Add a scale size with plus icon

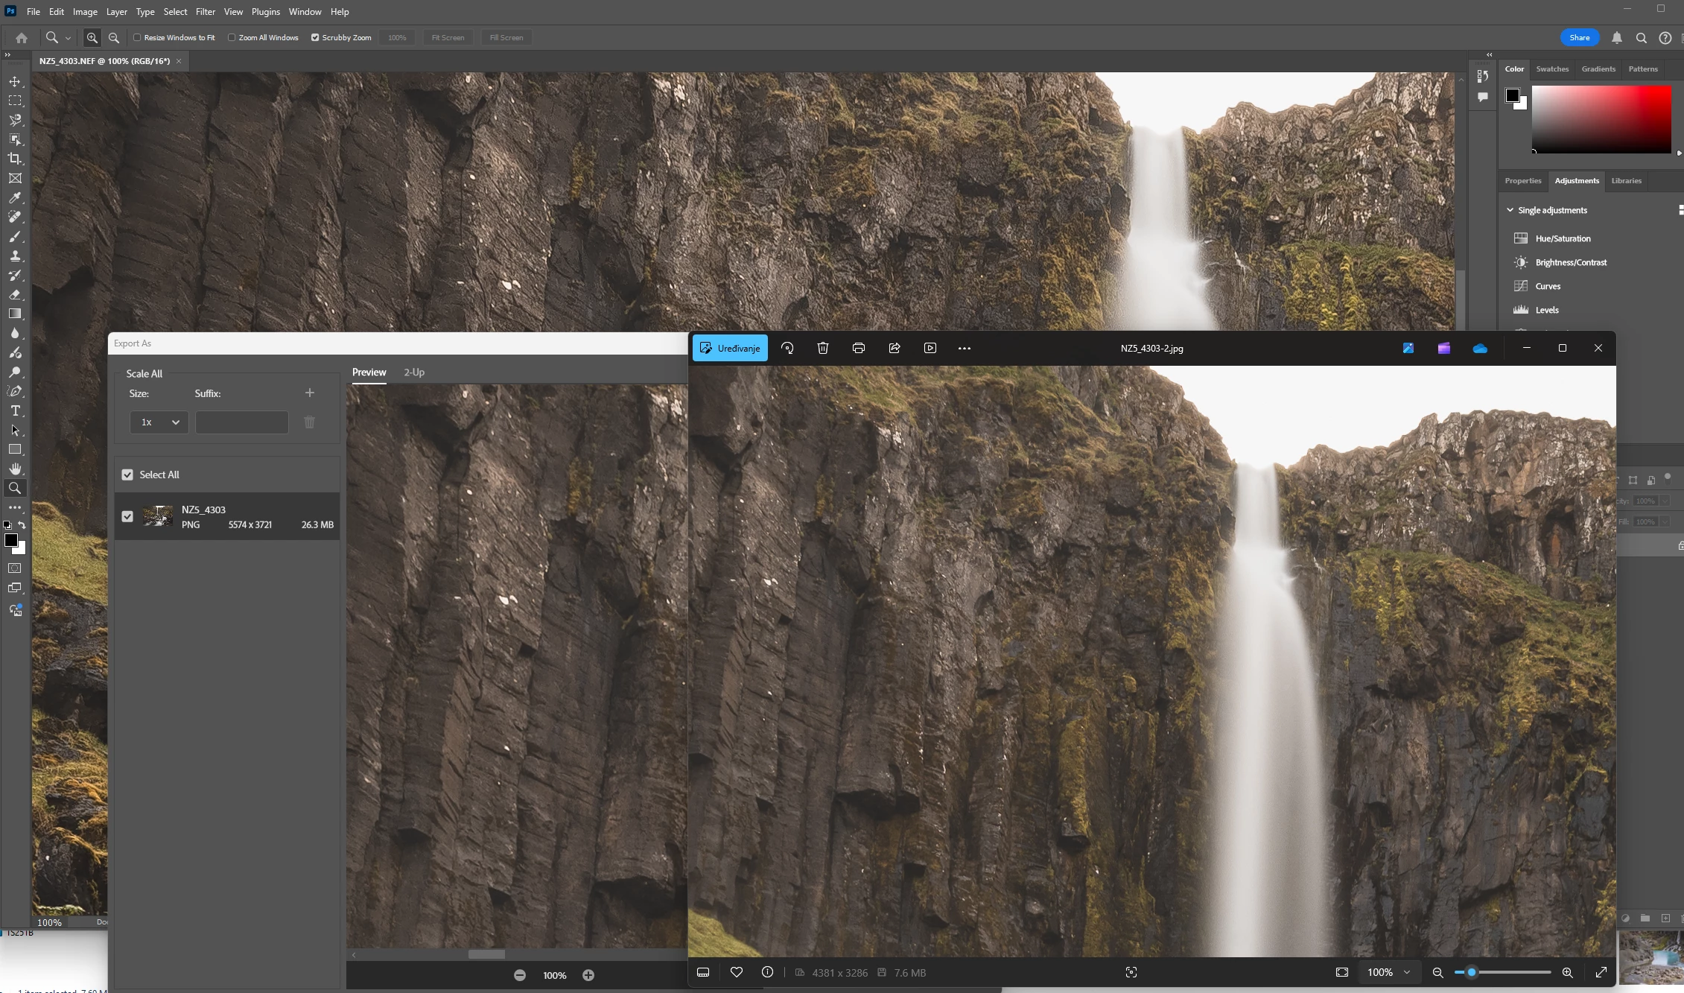[310, 393]
